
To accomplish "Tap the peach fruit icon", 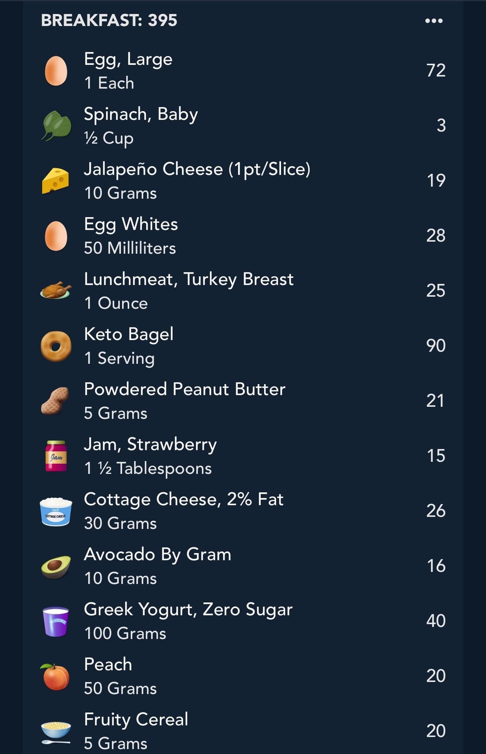I will point(55,677).
